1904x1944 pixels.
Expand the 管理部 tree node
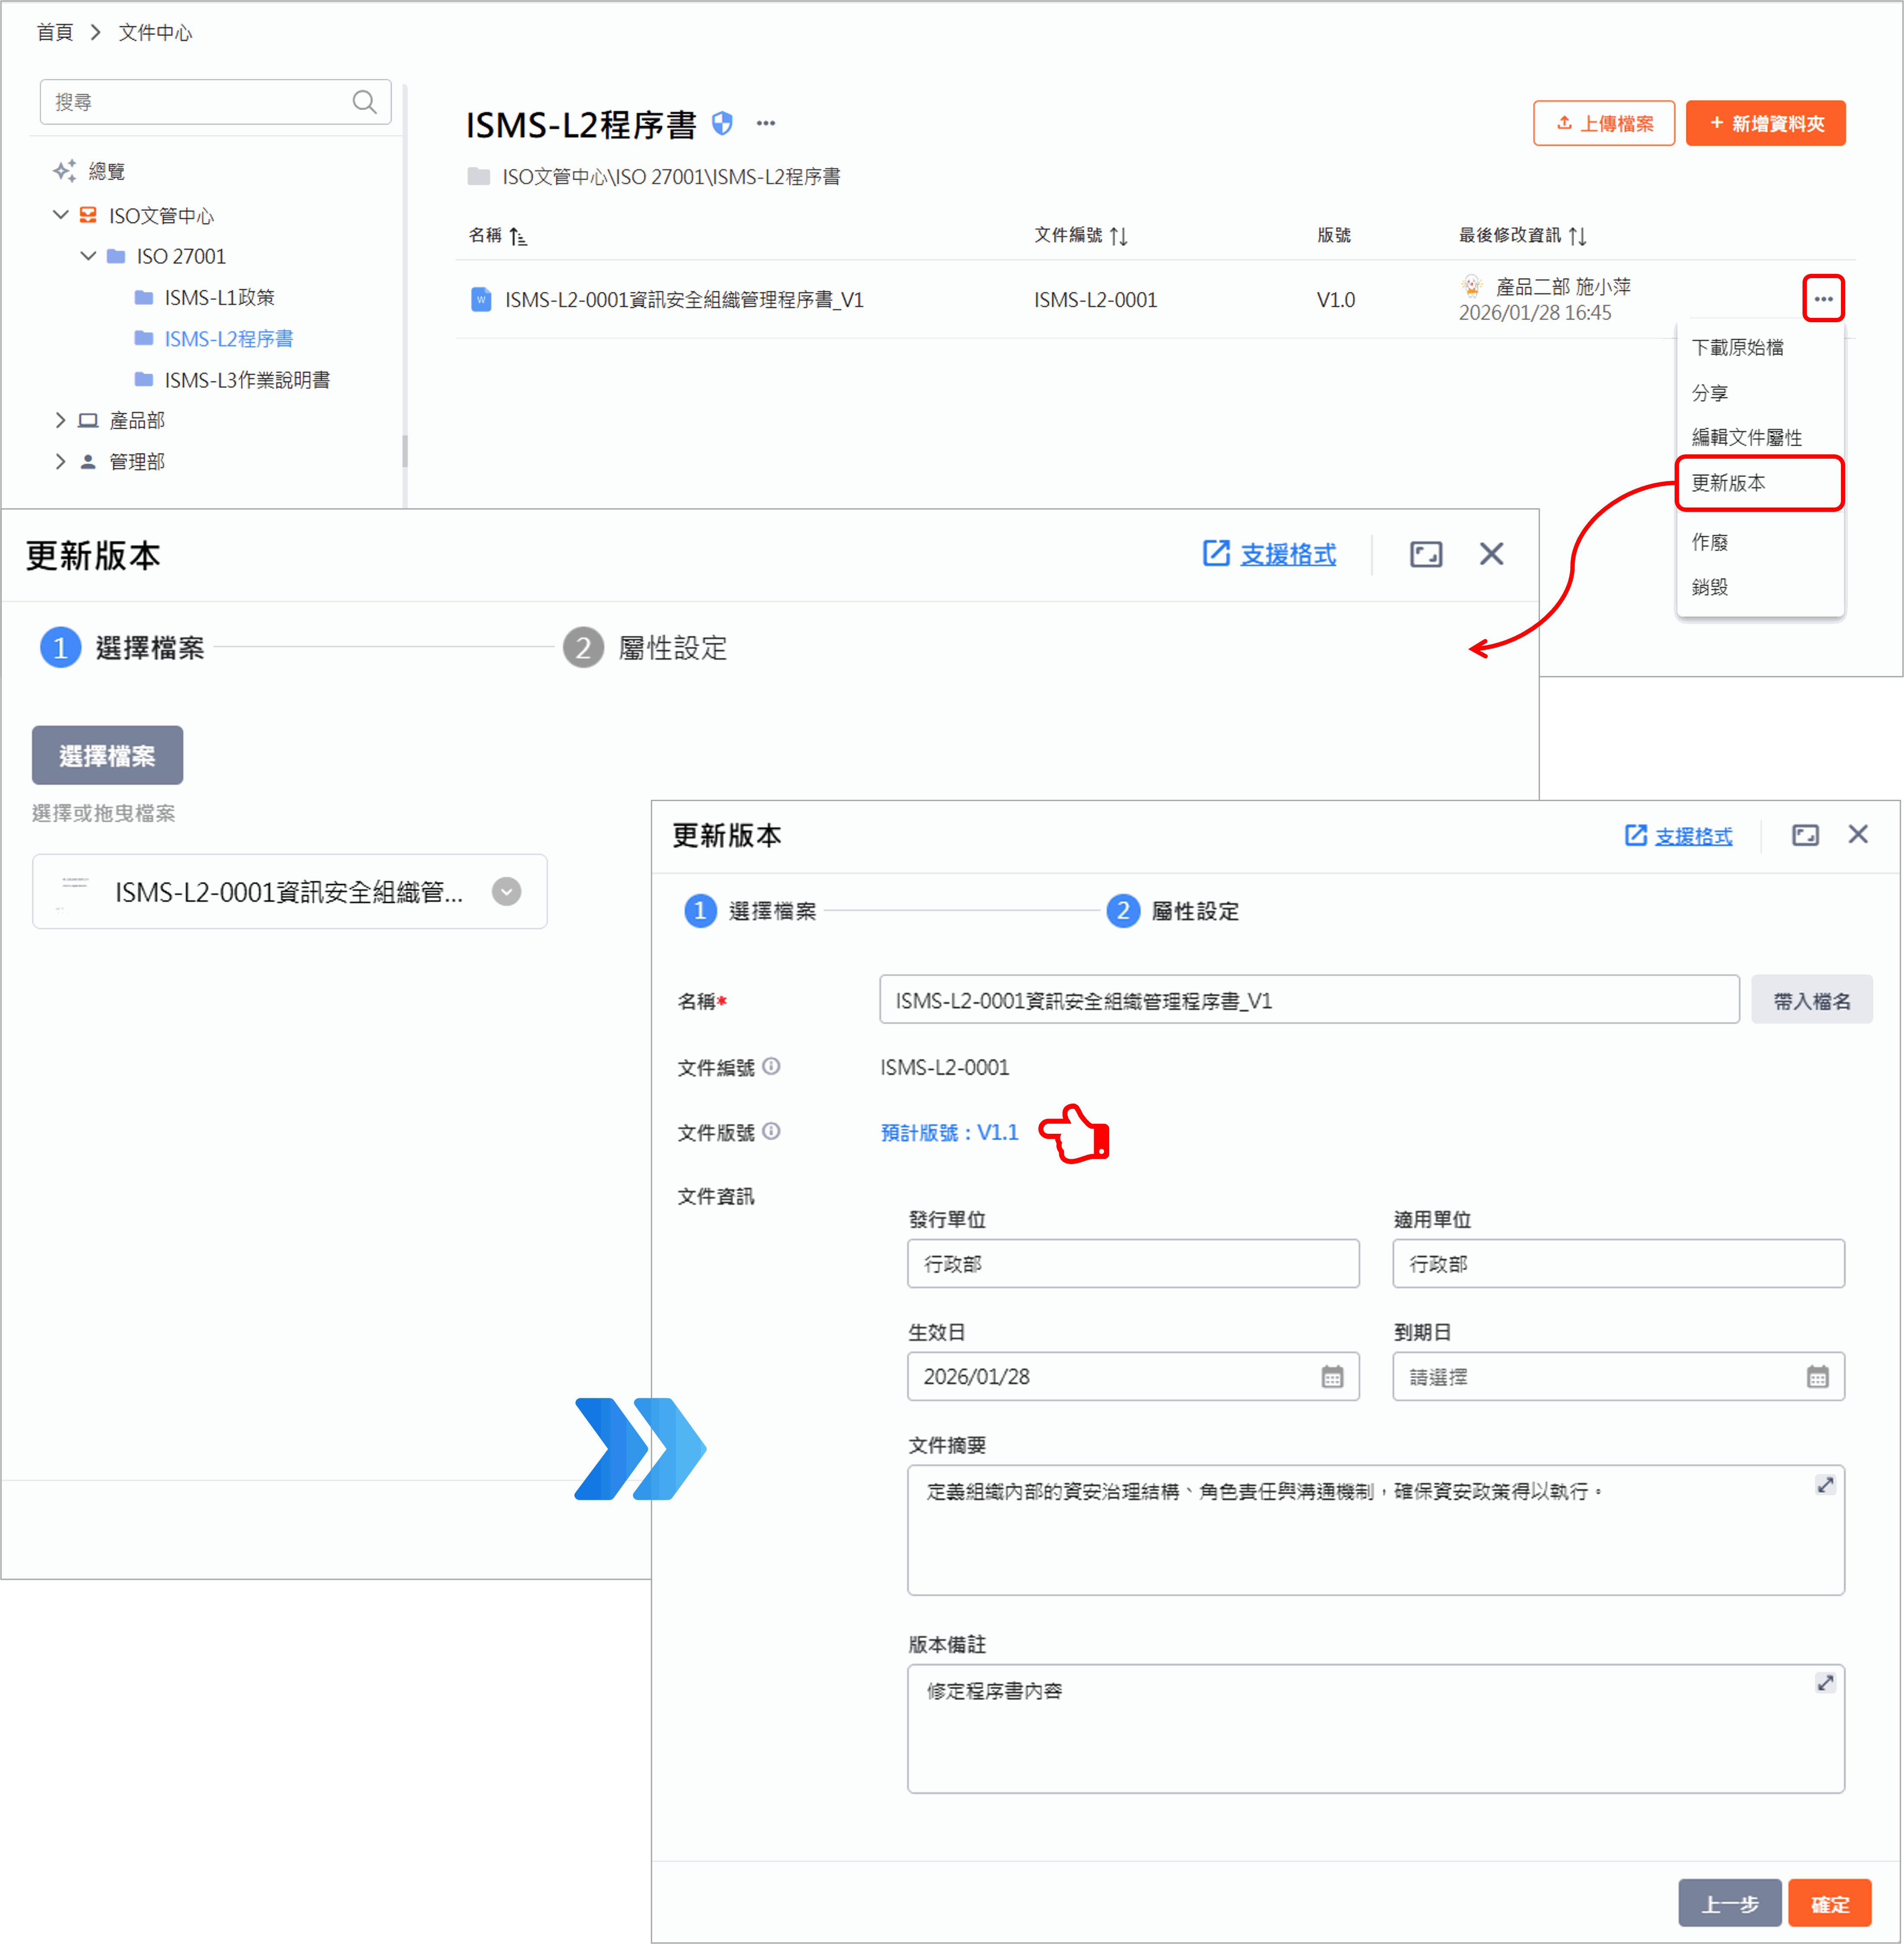(61, 461)
